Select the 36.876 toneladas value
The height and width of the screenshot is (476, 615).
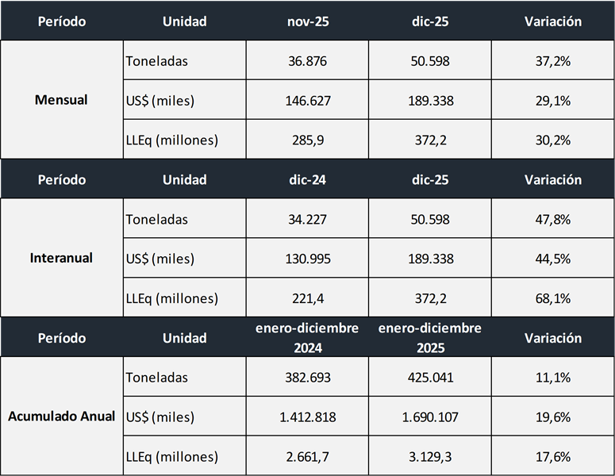[x=307, y=61]
